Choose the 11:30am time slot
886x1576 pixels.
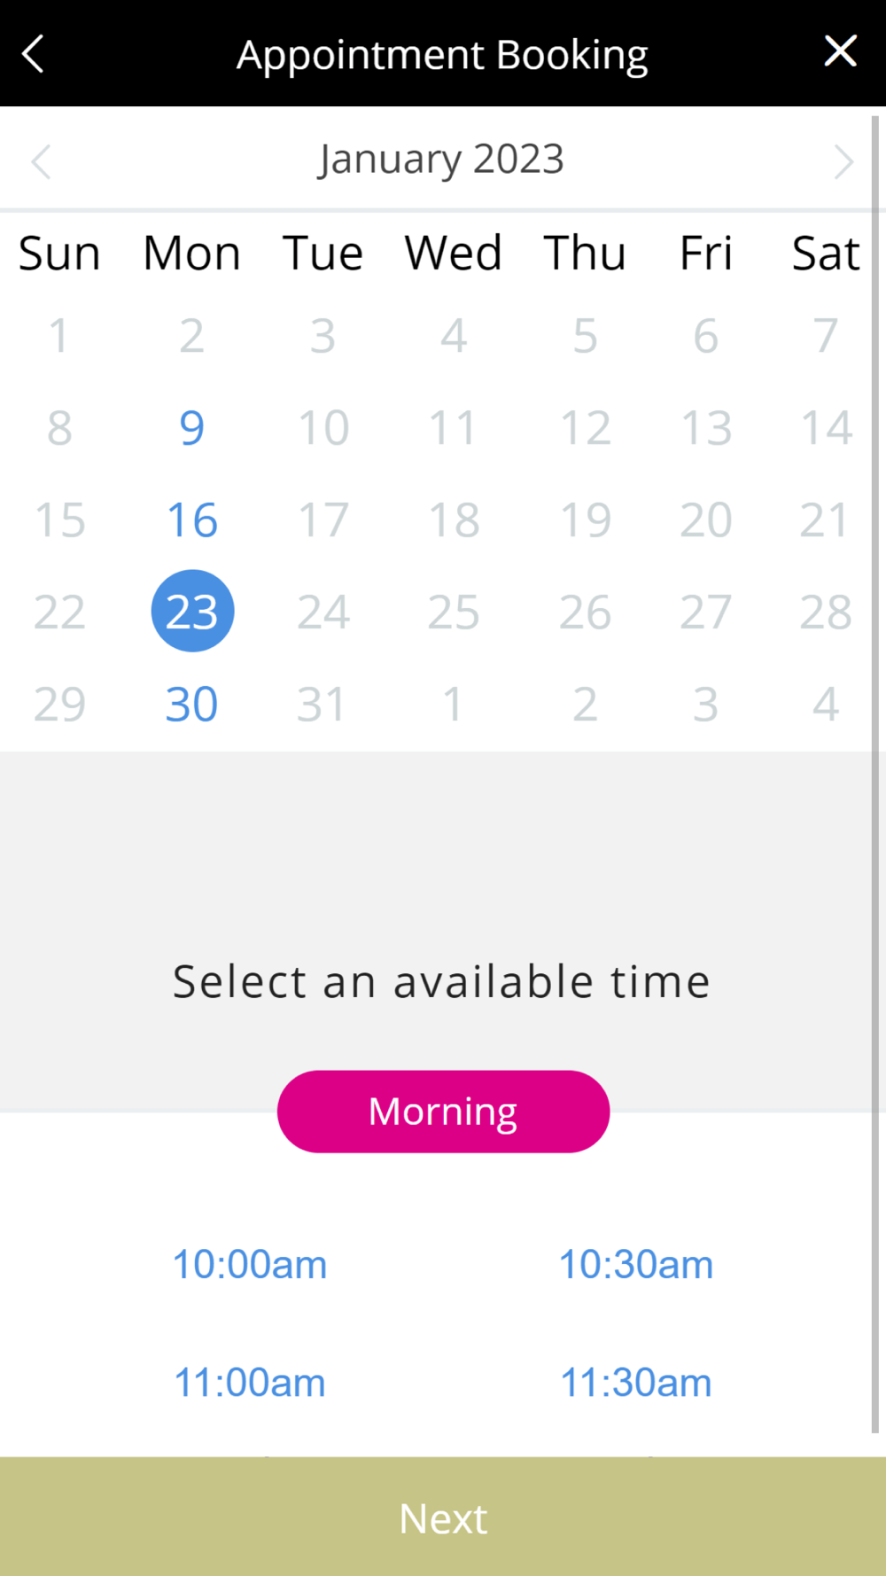[x=636, y=1383]
